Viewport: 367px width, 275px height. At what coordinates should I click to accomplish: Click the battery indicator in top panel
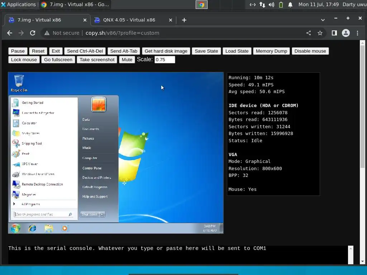point(281,5)
